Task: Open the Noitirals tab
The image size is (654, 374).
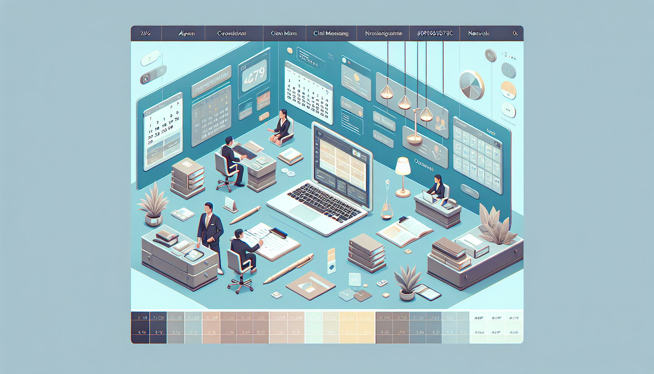Action: click(x=479, y=33)
